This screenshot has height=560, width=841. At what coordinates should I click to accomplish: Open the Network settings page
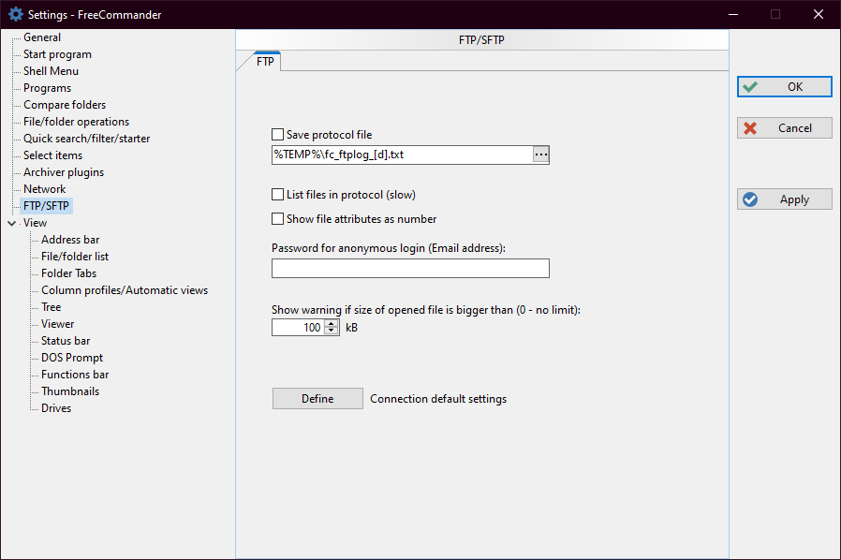[x=44, y=189]
